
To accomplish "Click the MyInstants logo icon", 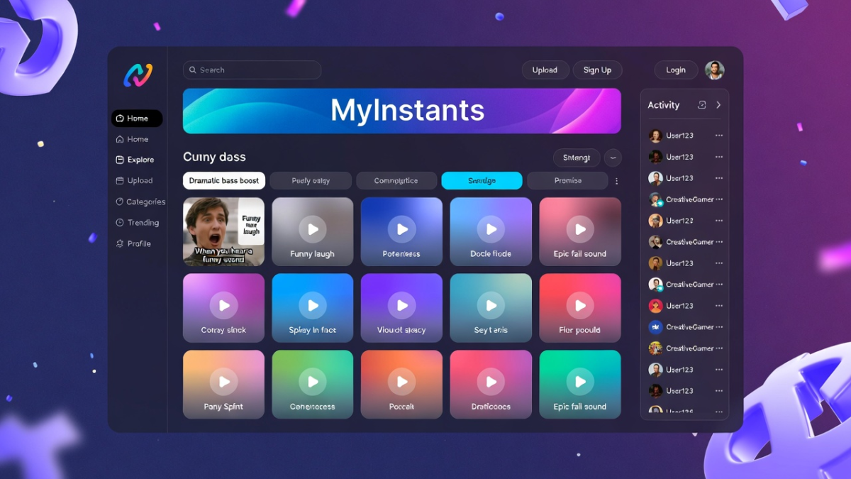I will click(x=139, y=74).
